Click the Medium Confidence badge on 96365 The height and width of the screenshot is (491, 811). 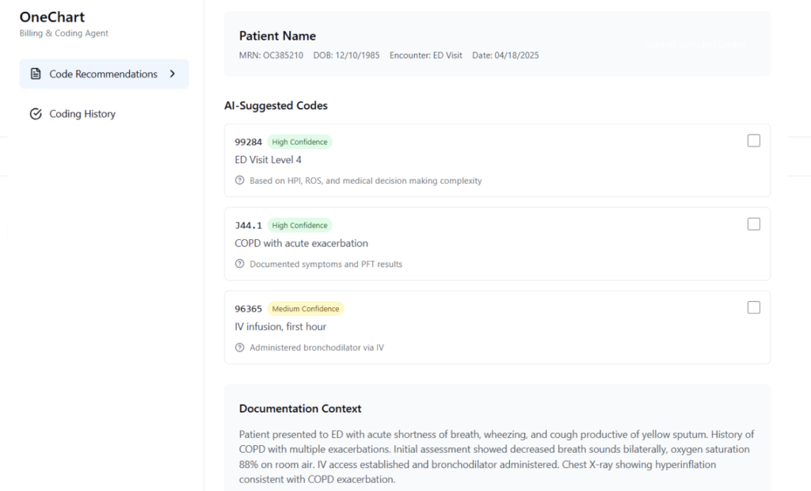306,309
